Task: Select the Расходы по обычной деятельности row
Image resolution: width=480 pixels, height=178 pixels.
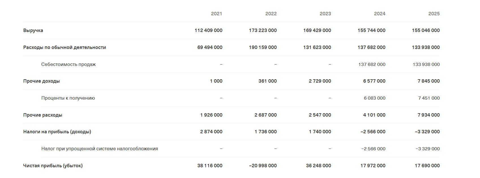Action: coord(232,47)
